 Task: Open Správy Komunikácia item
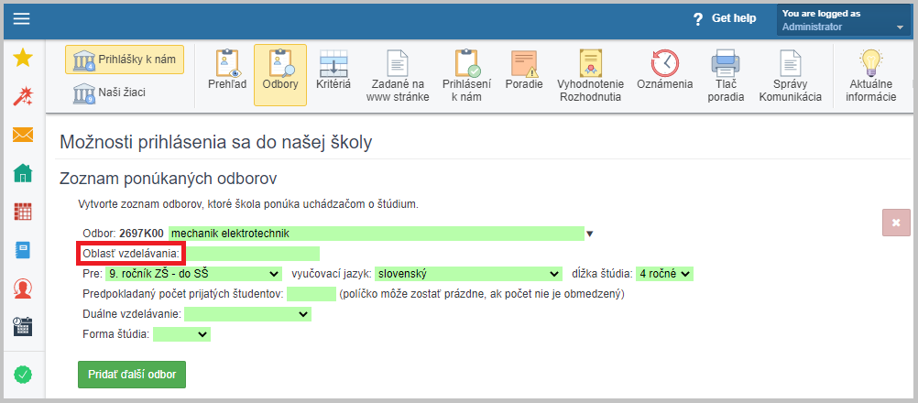tap(791, 75)
